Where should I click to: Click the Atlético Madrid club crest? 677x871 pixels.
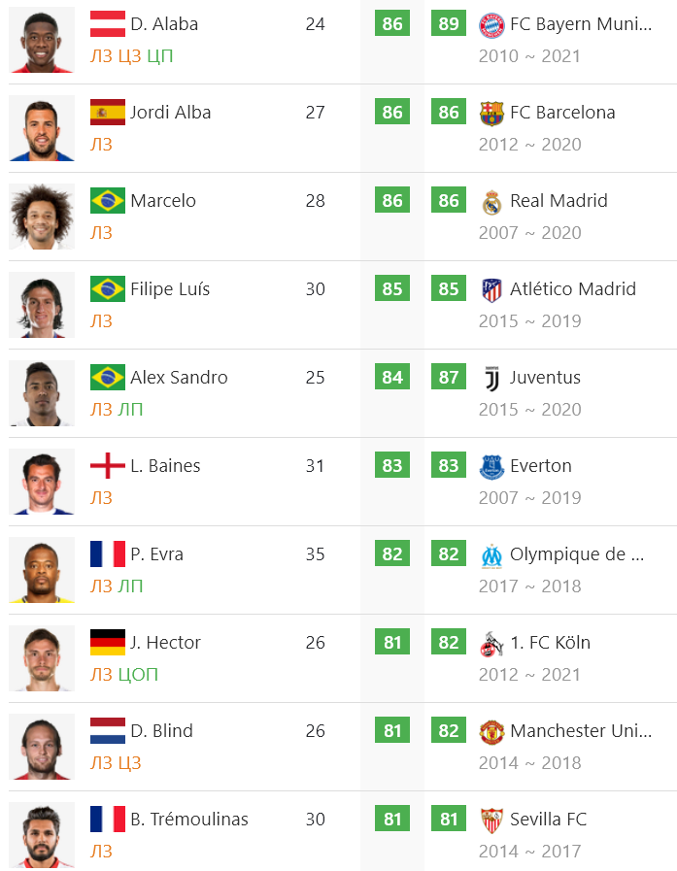491,290
